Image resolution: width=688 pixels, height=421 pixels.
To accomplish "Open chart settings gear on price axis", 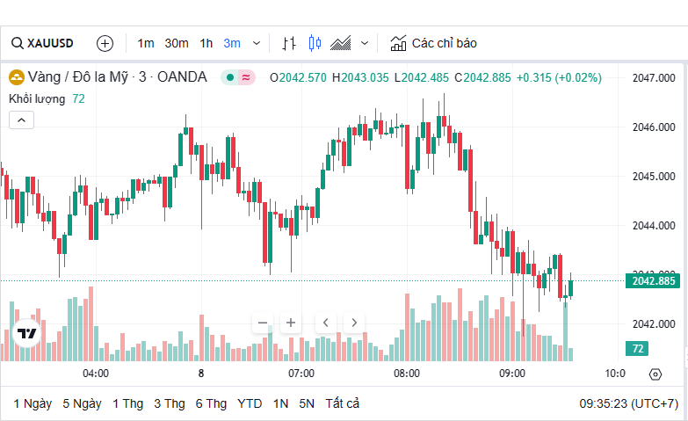I will coord(655,374).
